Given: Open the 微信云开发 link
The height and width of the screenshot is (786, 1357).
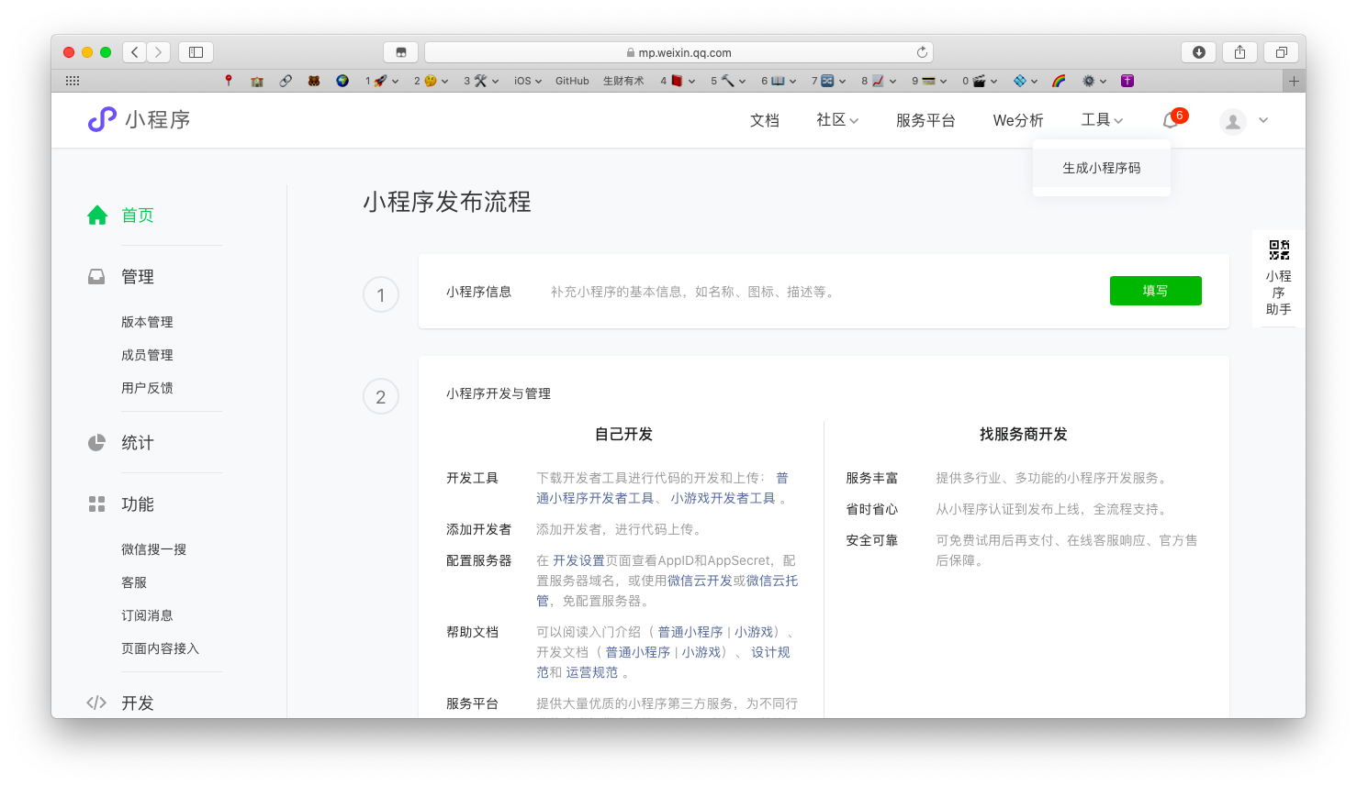Looking at the screenshot, I should [700, 581].
